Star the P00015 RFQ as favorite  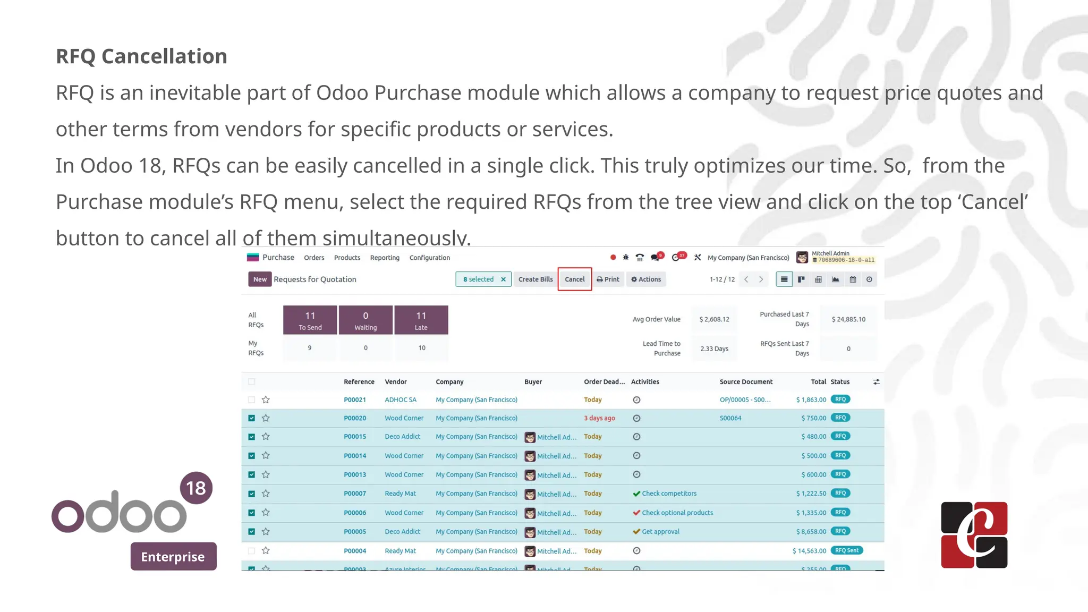266,437
